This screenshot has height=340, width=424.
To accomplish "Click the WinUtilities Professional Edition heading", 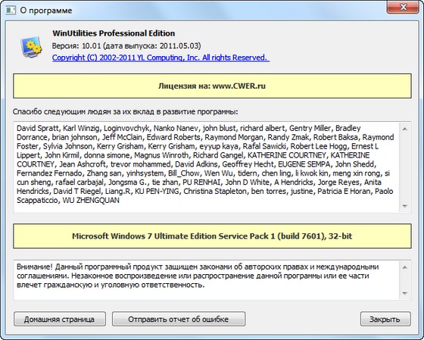I will 114,33.
